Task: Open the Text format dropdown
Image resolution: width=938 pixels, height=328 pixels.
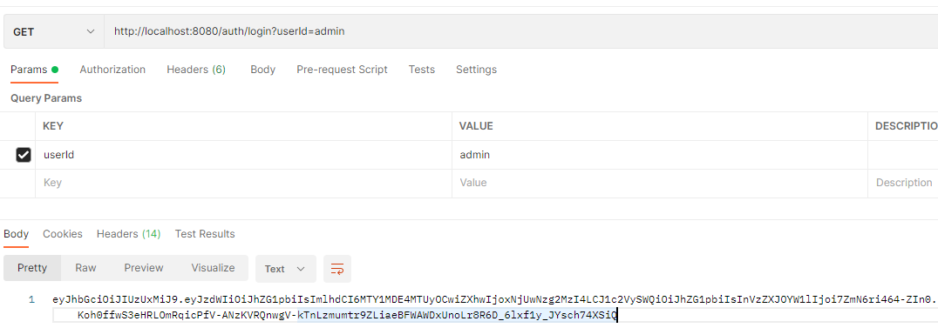Action: click(285, 269)
